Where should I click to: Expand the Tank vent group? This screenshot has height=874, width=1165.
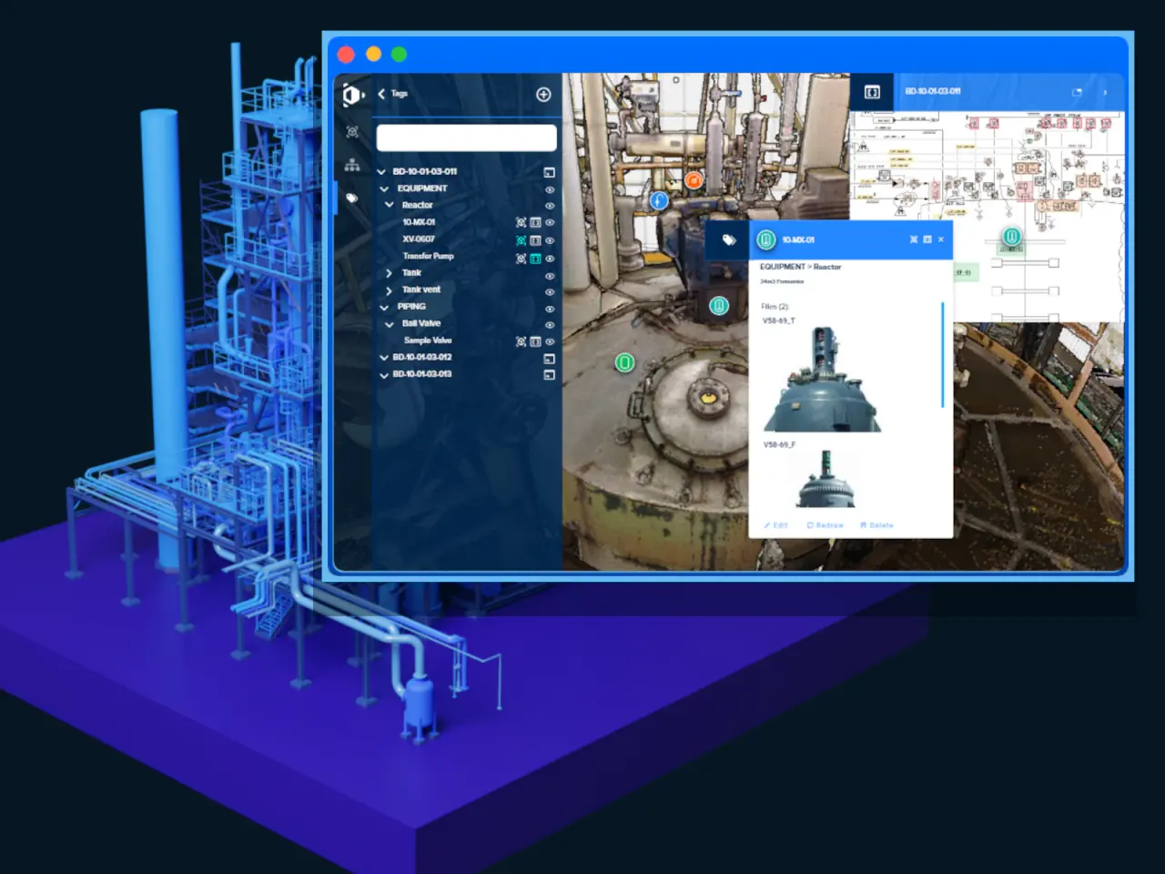pyautogui.click(x=390, y=290)
